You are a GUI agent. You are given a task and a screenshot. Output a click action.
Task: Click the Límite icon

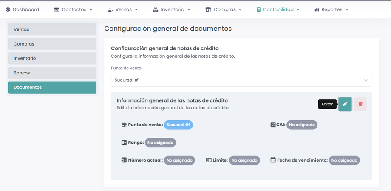click(x=209, y=160)
